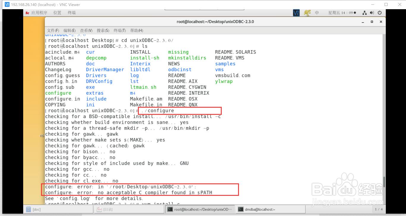Click 'vmsbuild.com' filename
The image size is (406, 216).
pos(233,75)
